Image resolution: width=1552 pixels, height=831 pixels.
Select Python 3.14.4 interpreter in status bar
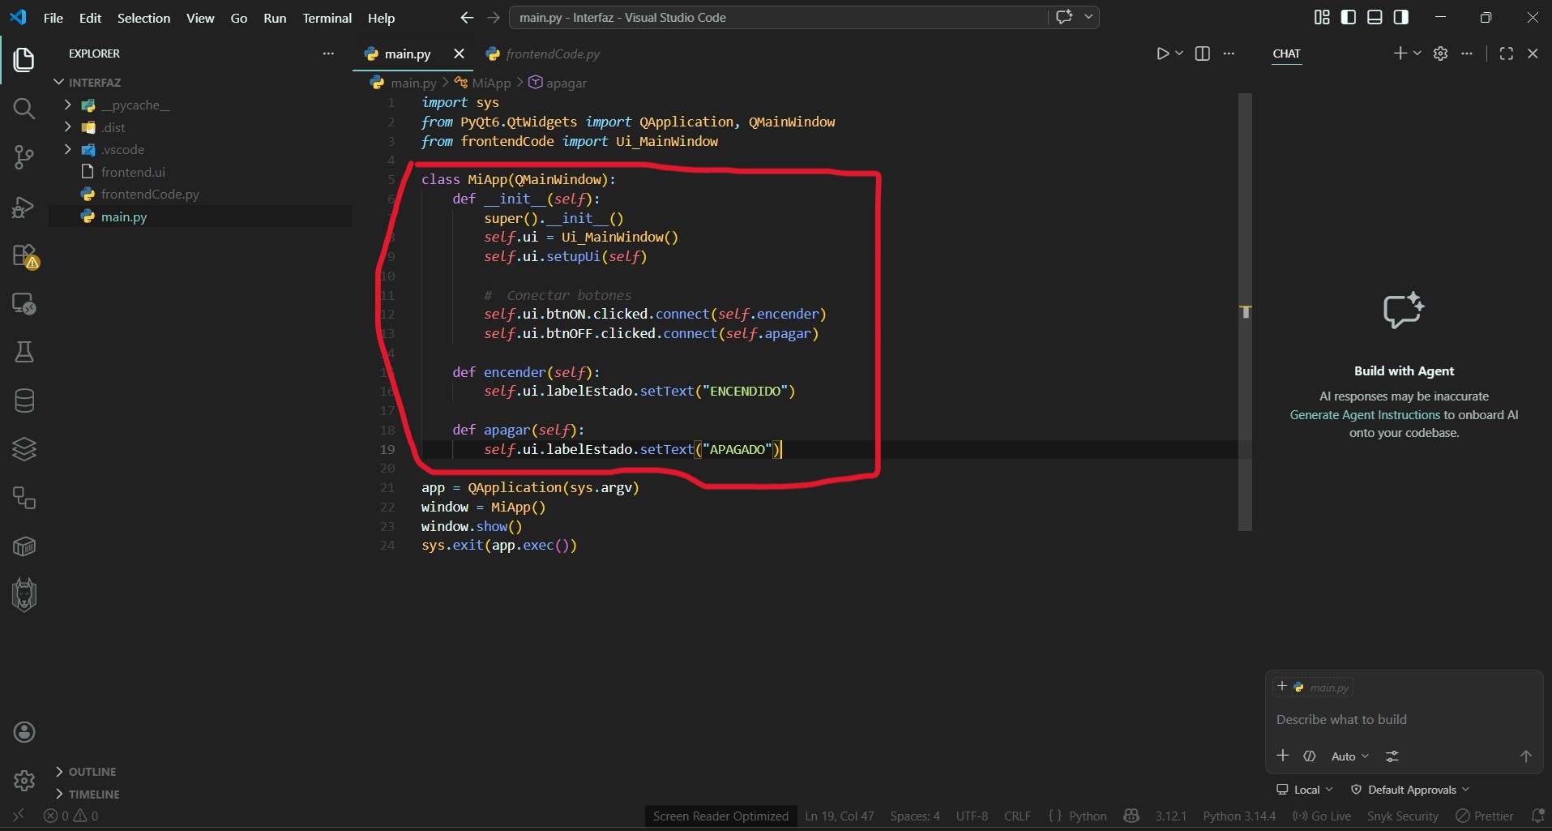pos(1239,816)
